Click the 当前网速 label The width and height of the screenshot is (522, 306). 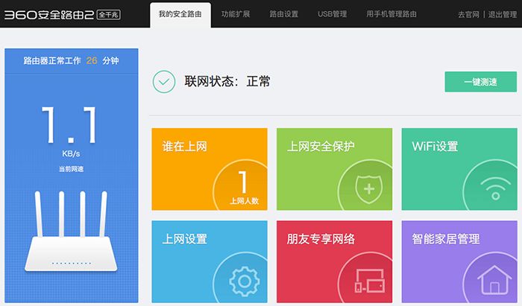[71, 169]
